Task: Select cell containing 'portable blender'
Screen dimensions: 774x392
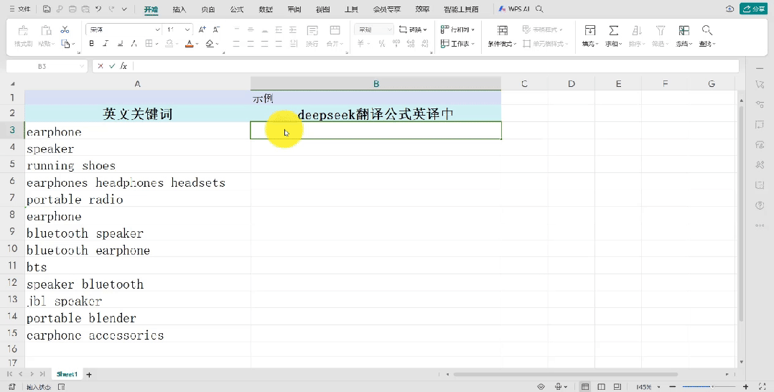Action: pos(138,318)
